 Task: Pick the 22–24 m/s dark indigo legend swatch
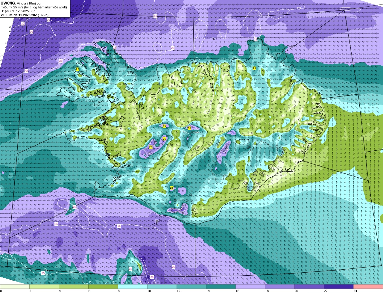click(339, 287)
